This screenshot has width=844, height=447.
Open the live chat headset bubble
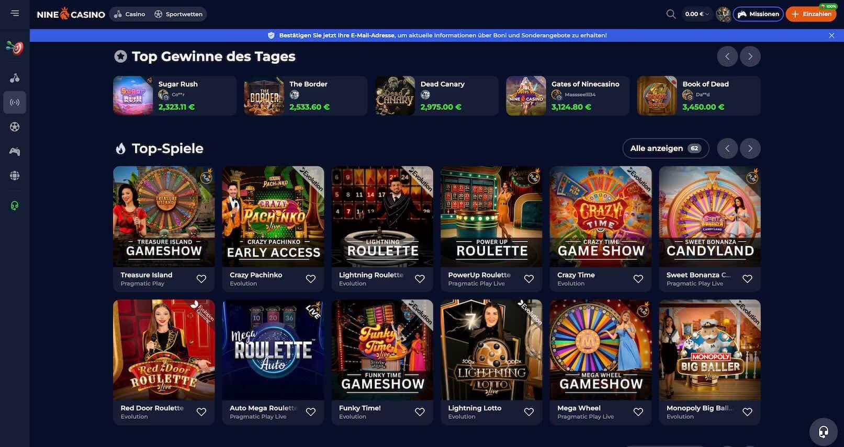[823, 432]
